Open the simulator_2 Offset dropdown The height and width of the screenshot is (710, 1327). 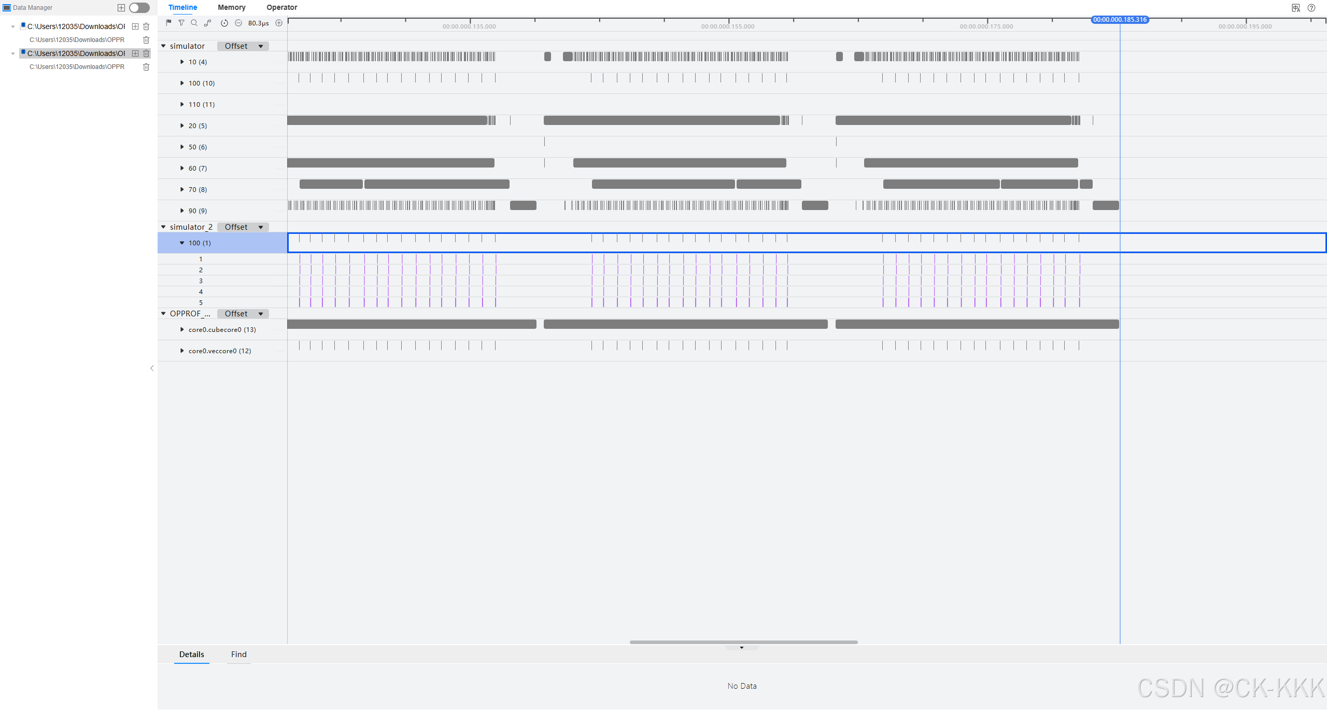pos(243,227)
